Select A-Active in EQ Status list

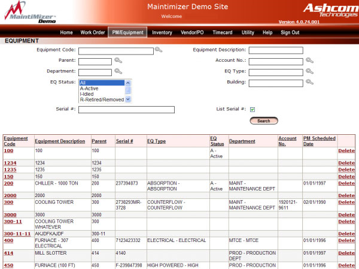[89, 88]
